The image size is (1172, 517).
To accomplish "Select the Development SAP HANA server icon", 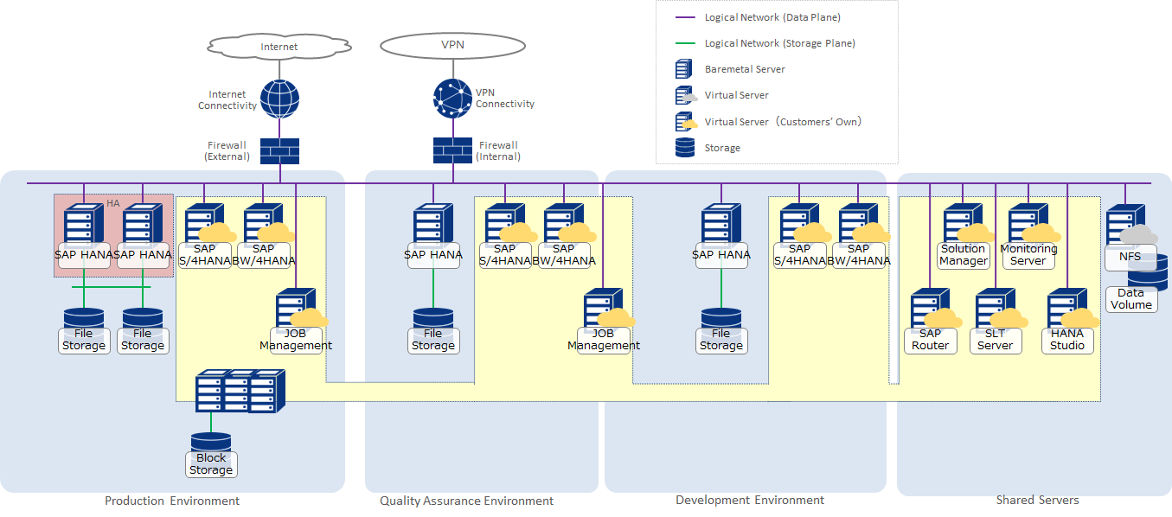I will click(721, 224).
